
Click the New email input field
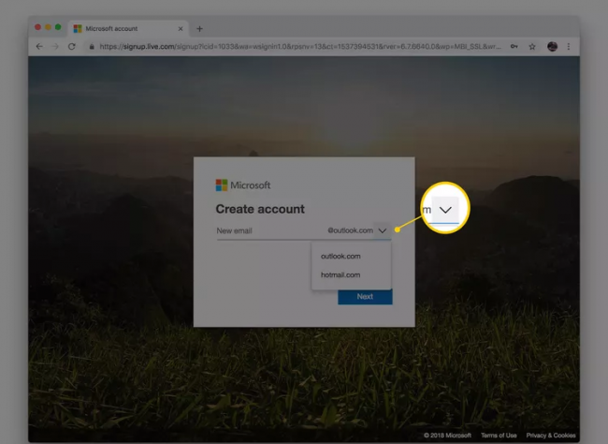tap(271, 230)
